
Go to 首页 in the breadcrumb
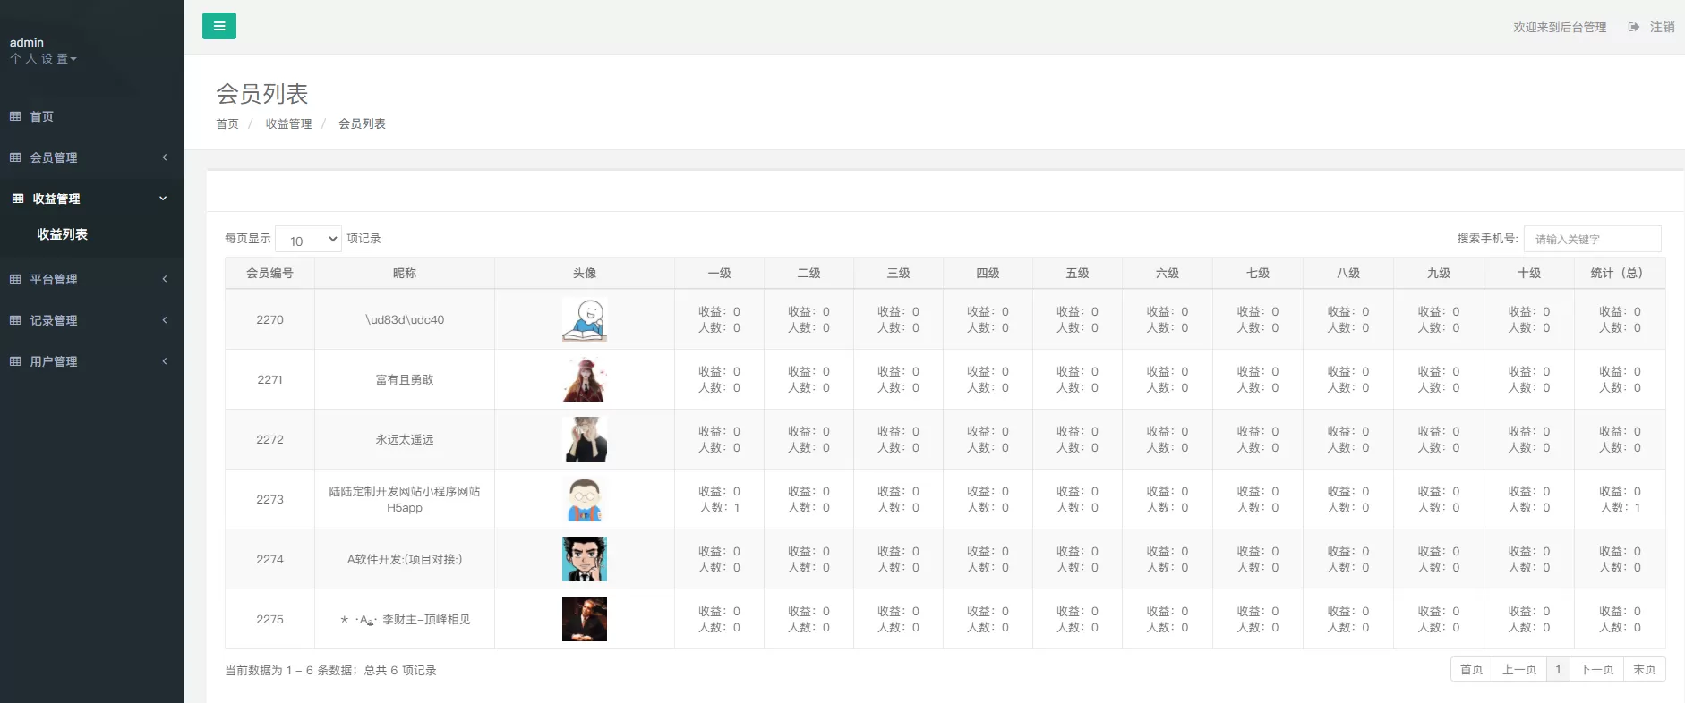(x=227, y=124)
